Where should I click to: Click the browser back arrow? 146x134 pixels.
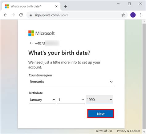click(x=5, y=15)
